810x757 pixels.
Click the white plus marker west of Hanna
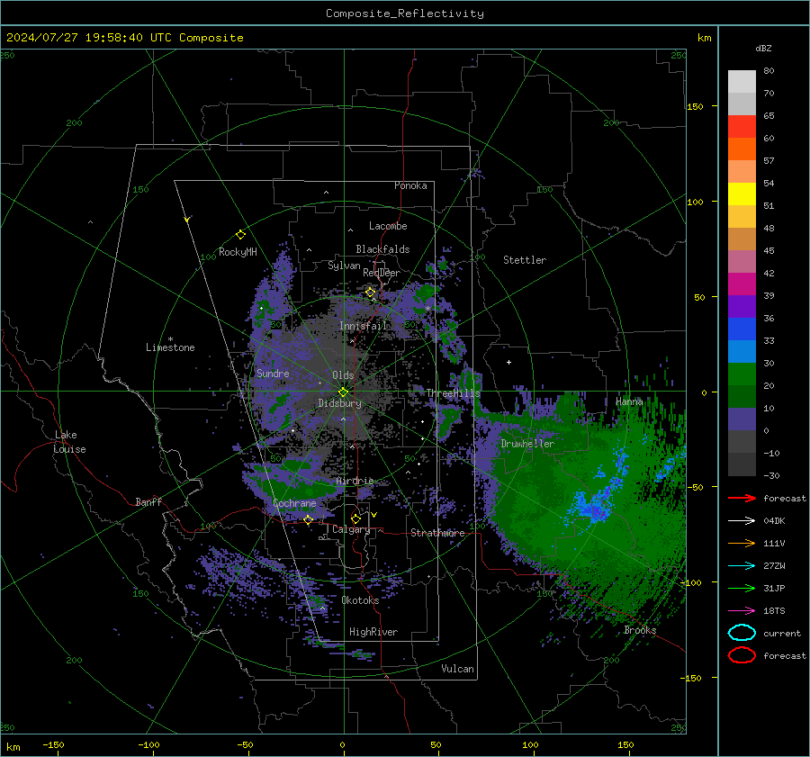(508, 362)
